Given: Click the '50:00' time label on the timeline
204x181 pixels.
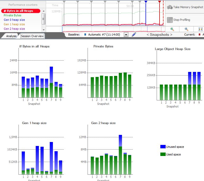Looking at the screenshot, I should tap(130, 6).
